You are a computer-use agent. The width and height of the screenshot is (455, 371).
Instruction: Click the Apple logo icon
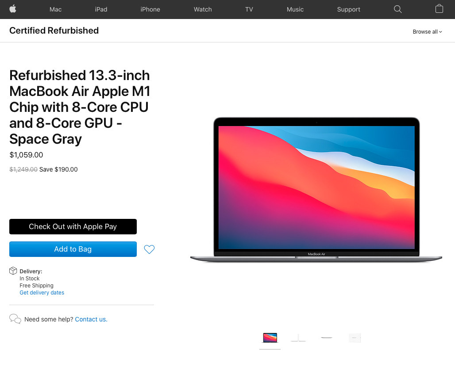[13, 9]
